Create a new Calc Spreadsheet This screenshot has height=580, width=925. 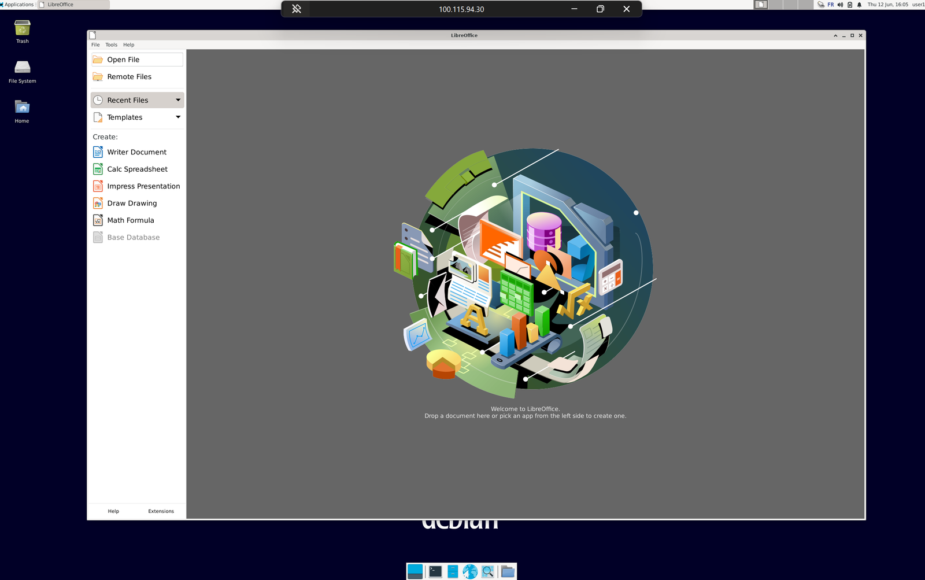coord(137,169)
